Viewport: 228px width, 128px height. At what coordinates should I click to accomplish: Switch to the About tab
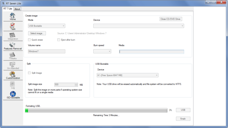point(17,9)
